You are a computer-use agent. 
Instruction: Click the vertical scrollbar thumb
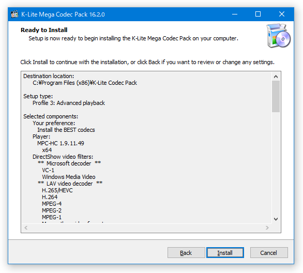276,96
